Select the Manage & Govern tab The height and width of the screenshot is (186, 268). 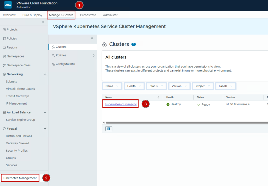[x=61, y=15]
